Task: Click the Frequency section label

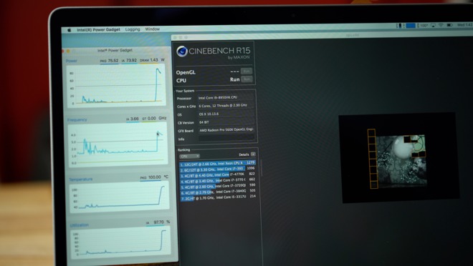Action: click(77, 120)
